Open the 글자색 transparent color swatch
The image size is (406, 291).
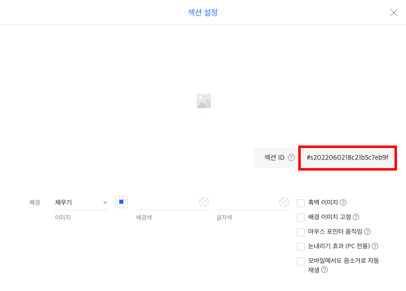[x=284, y=202]
